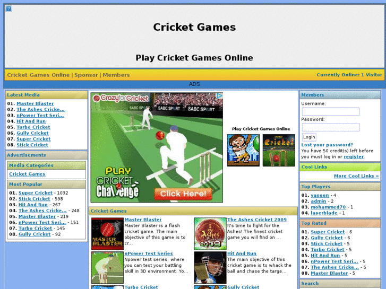Open Hit And Run in Top Rated
386x289 pixels.
[325, 256]
